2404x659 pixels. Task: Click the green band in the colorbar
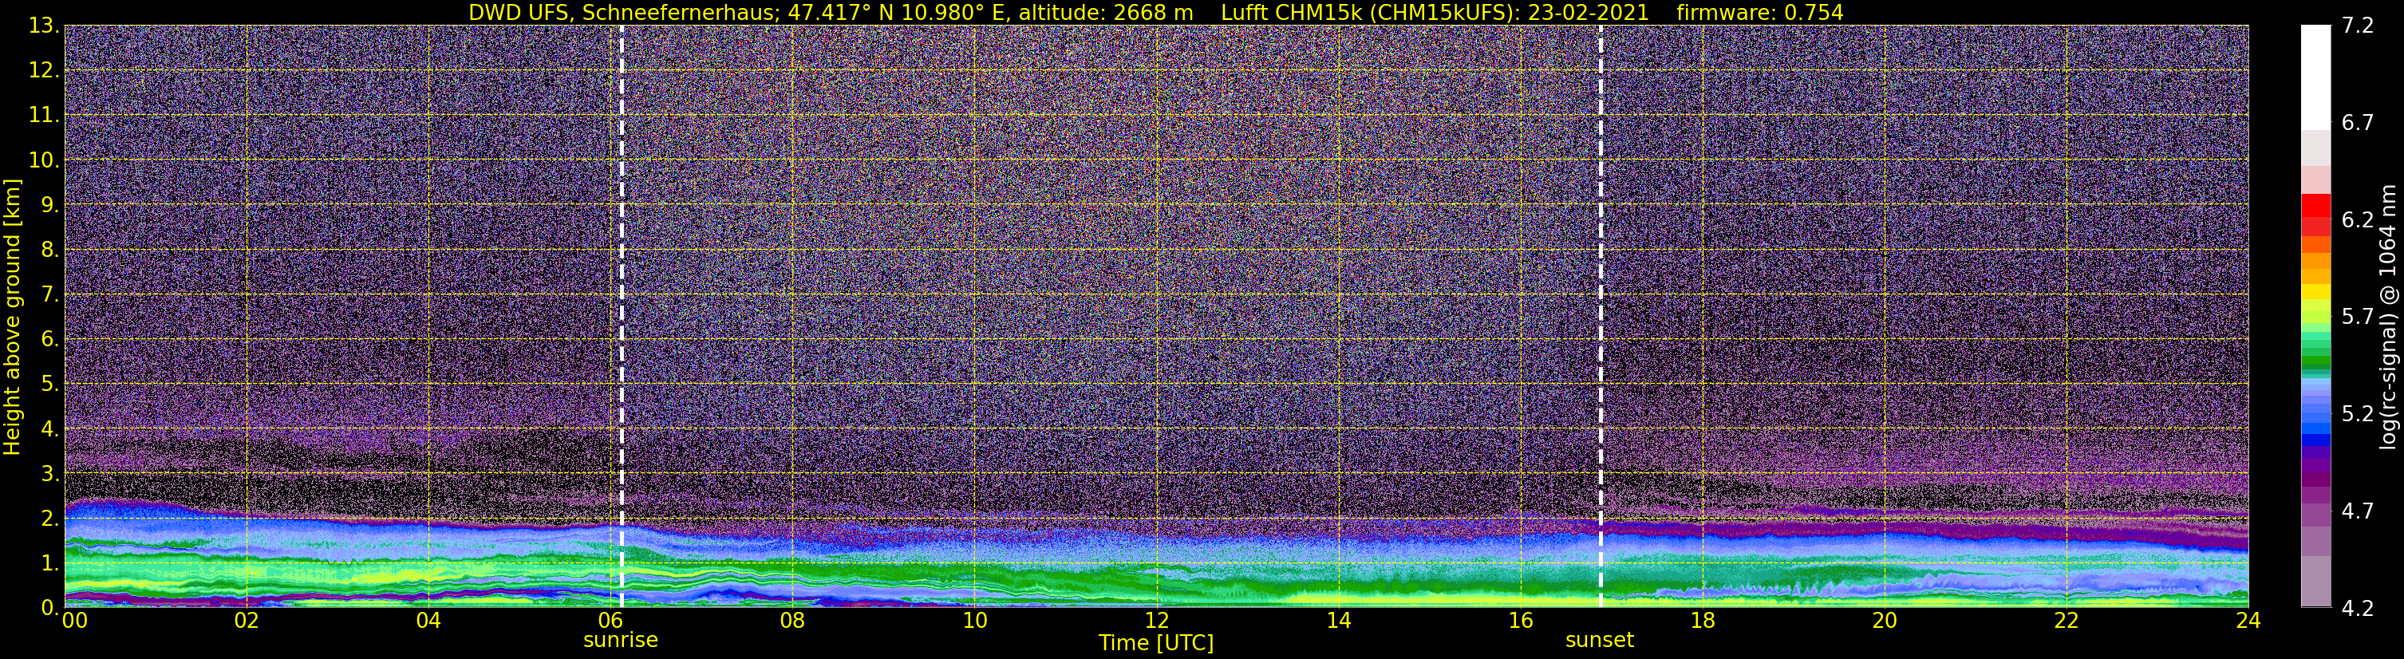click(2315, 362)
